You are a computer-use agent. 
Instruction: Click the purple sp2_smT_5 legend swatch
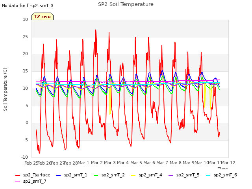[170, 176]
